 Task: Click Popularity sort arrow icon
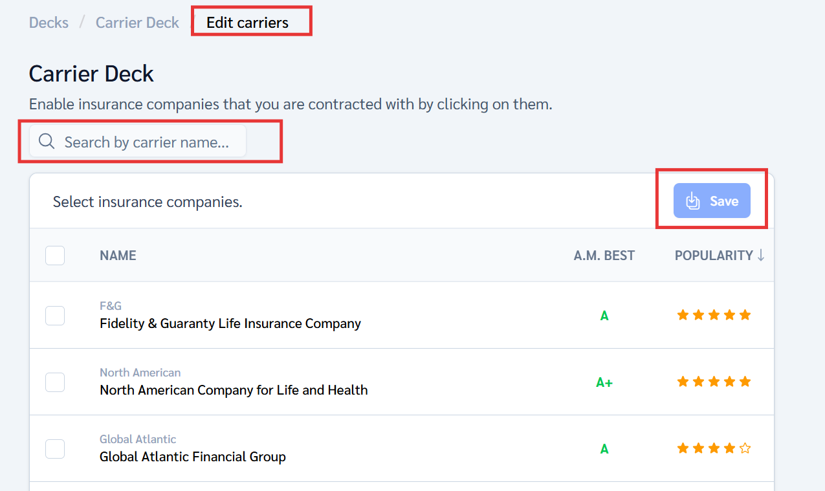[x=761, y=256]
